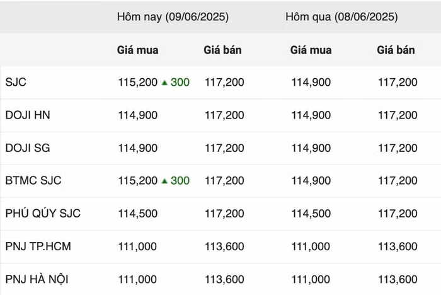Click SJC today's buy price 115,200

137,83
